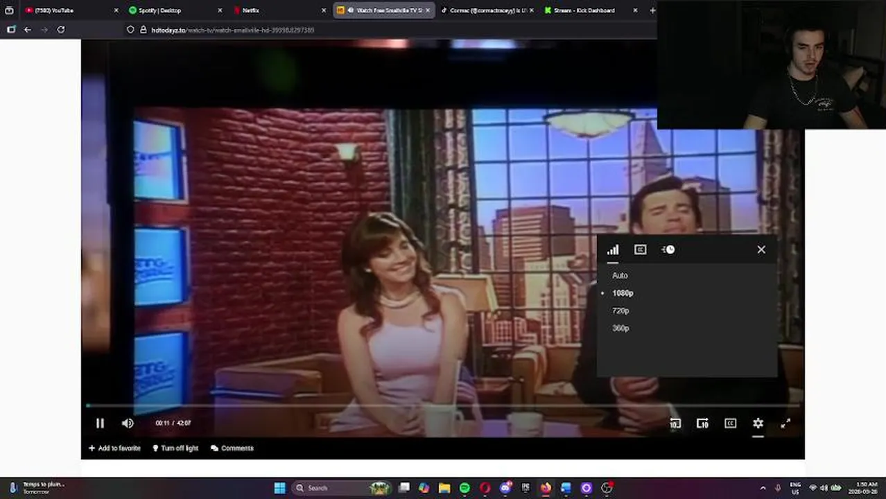Pause the video playback
Screen dimensions: 886x499
coord(100,423)
